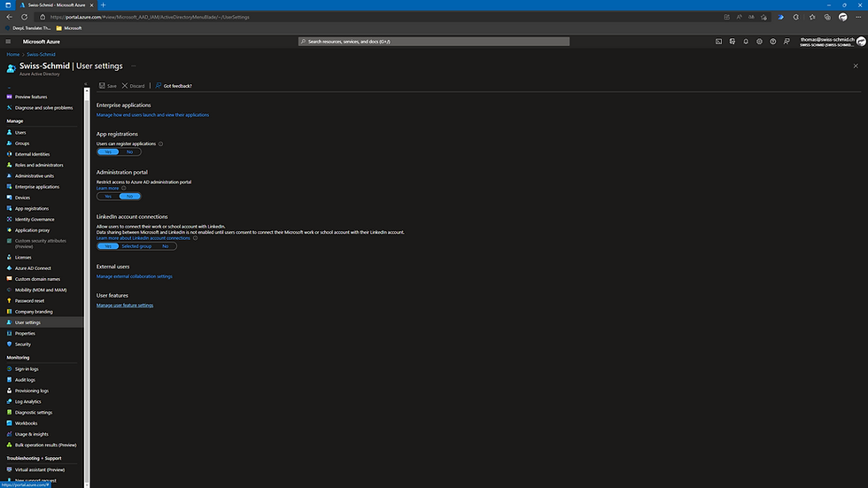Open portal settings gear icon
Viewport: 868px width, 488px height.
click(x=760, y=42)
